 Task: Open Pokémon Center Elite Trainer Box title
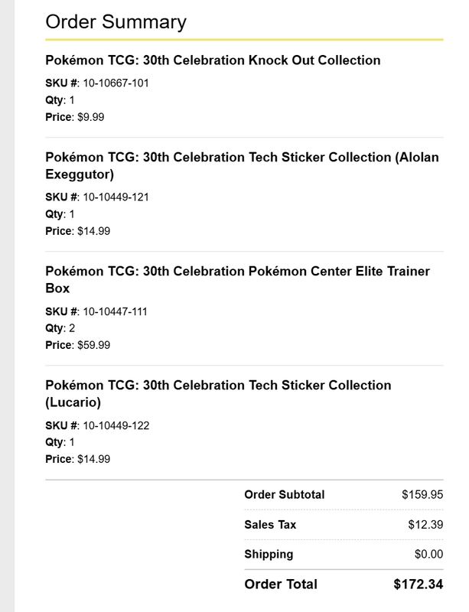point(237,279)
